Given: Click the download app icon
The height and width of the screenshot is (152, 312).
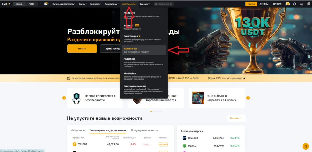Looking at the screenshot, I should (302, 4).
